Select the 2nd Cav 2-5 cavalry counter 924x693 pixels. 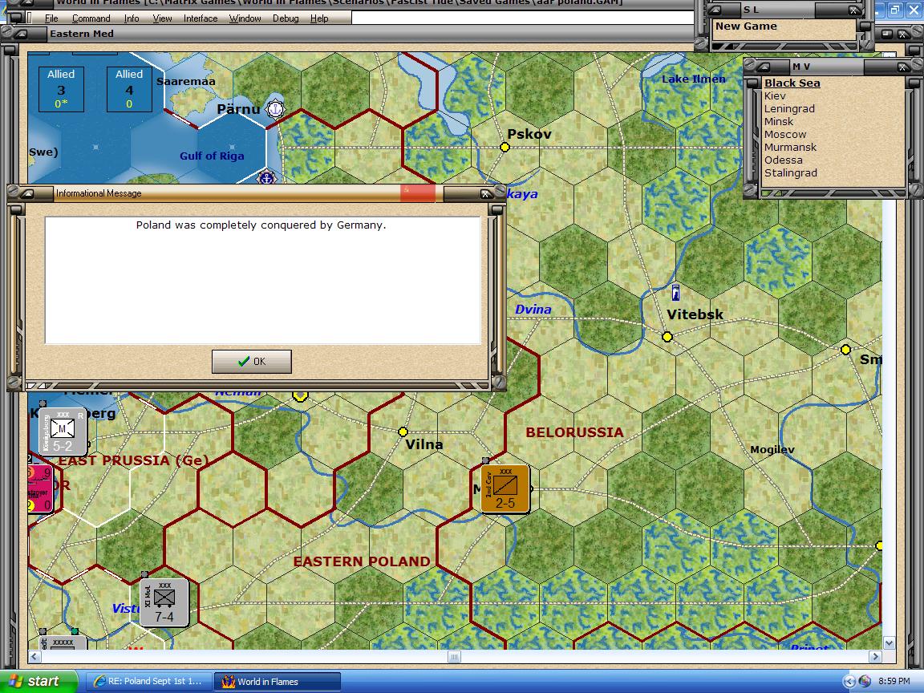505,488
